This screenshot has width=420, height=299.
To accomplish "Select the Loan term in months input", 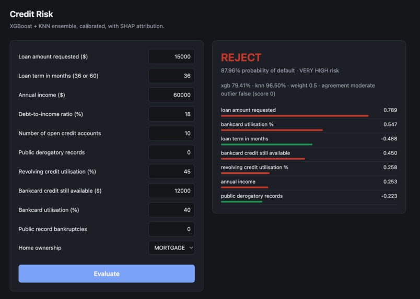I will coord(172,76).
